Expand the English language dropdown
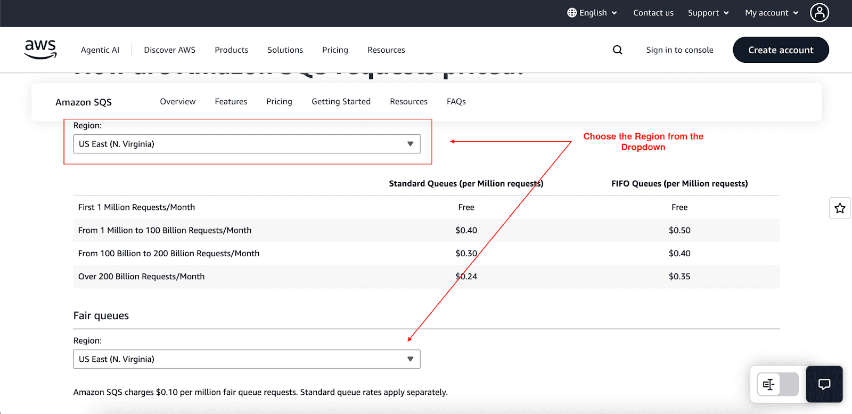 point(592,12)
